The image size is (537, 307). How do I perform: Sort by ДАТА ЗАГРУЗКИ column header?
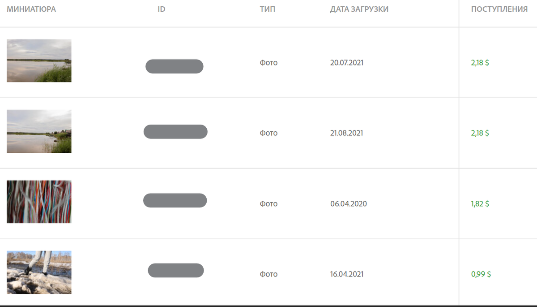(x=359, y=9)
